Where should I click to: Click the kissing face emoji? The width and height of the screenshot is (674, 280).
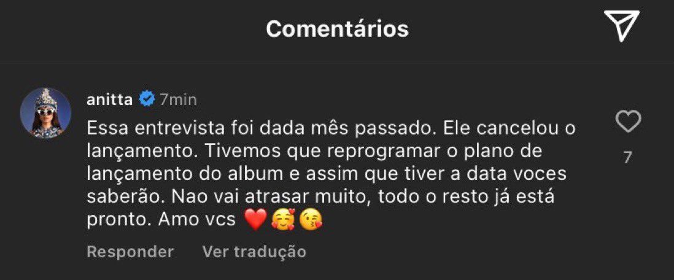pos(311,220)
